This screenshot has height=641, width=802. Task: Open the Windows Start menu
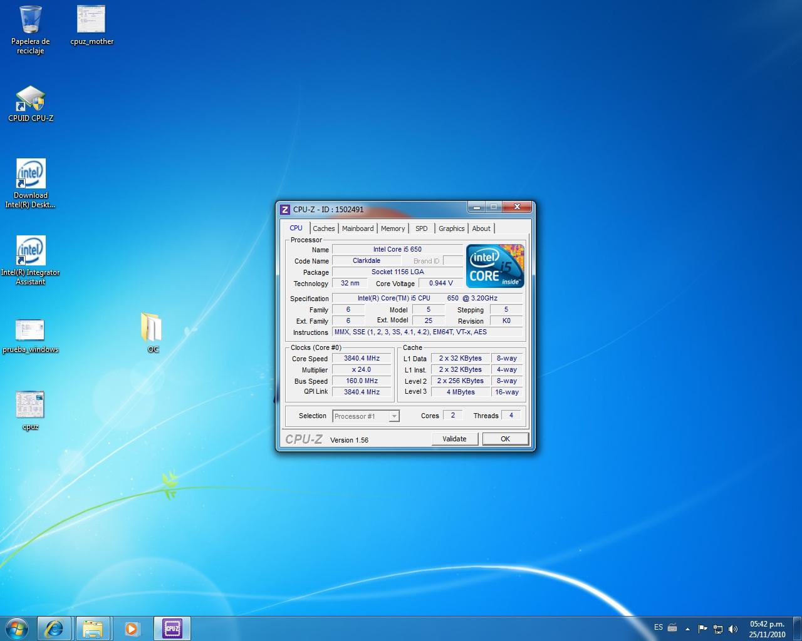[17, 628]
